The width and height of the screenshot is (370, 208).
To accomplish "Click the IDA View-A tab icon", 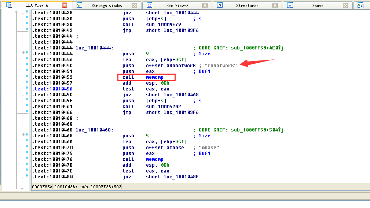I will tap(9, 5).
